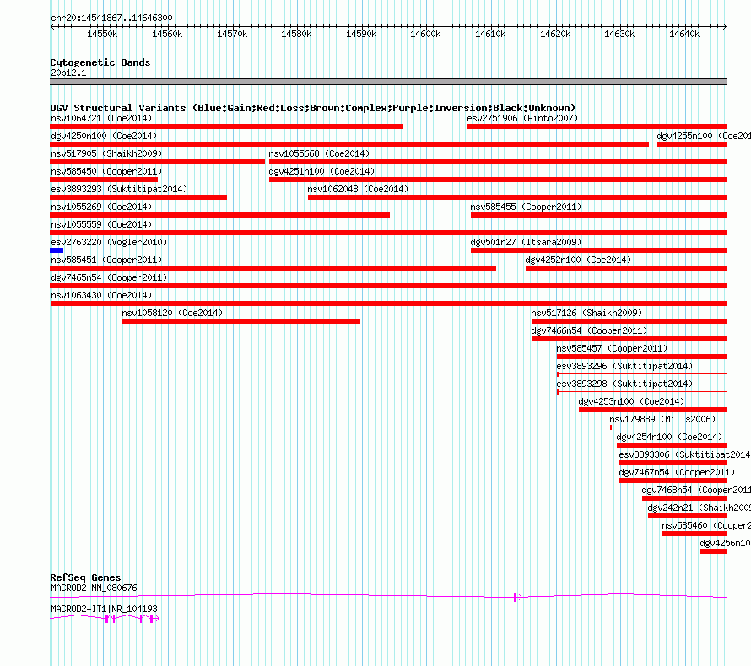Select nsv179889 (Mills2006) label
Image resolution: width=751 pixels, height=666 pixels.
point(662,419)
